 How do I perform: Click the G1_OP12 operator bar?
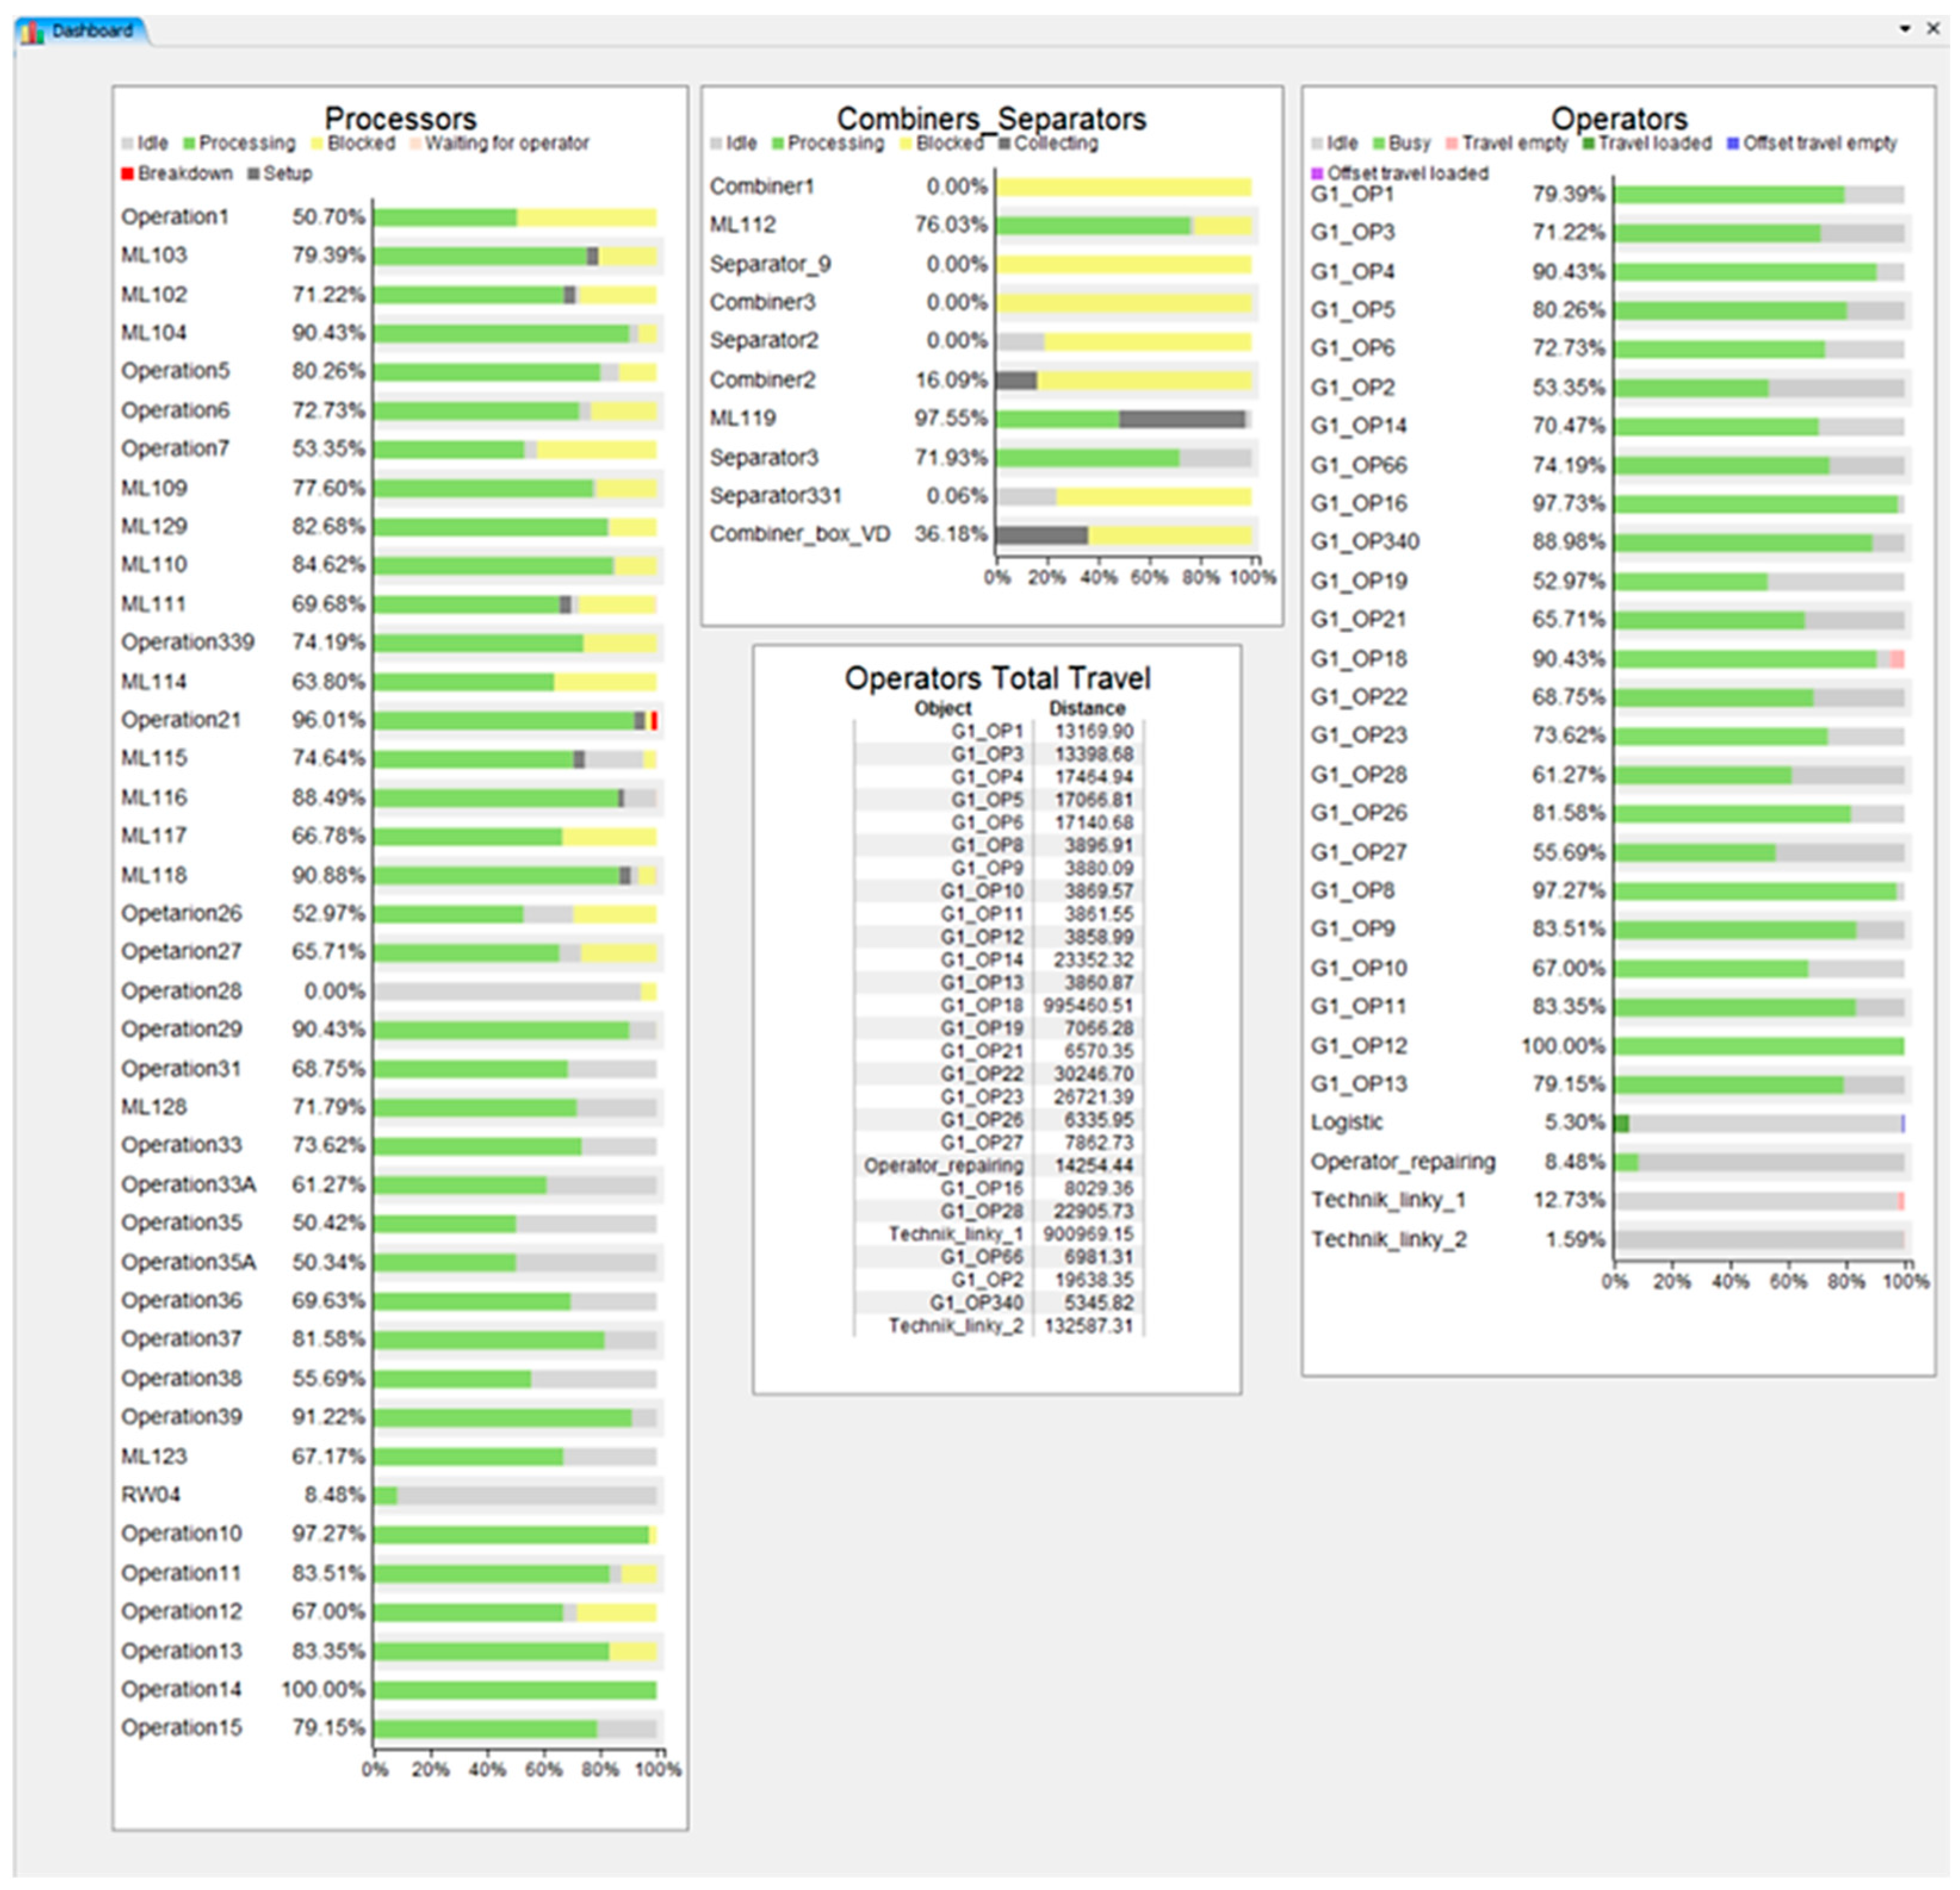[x=1759, y=1046]
